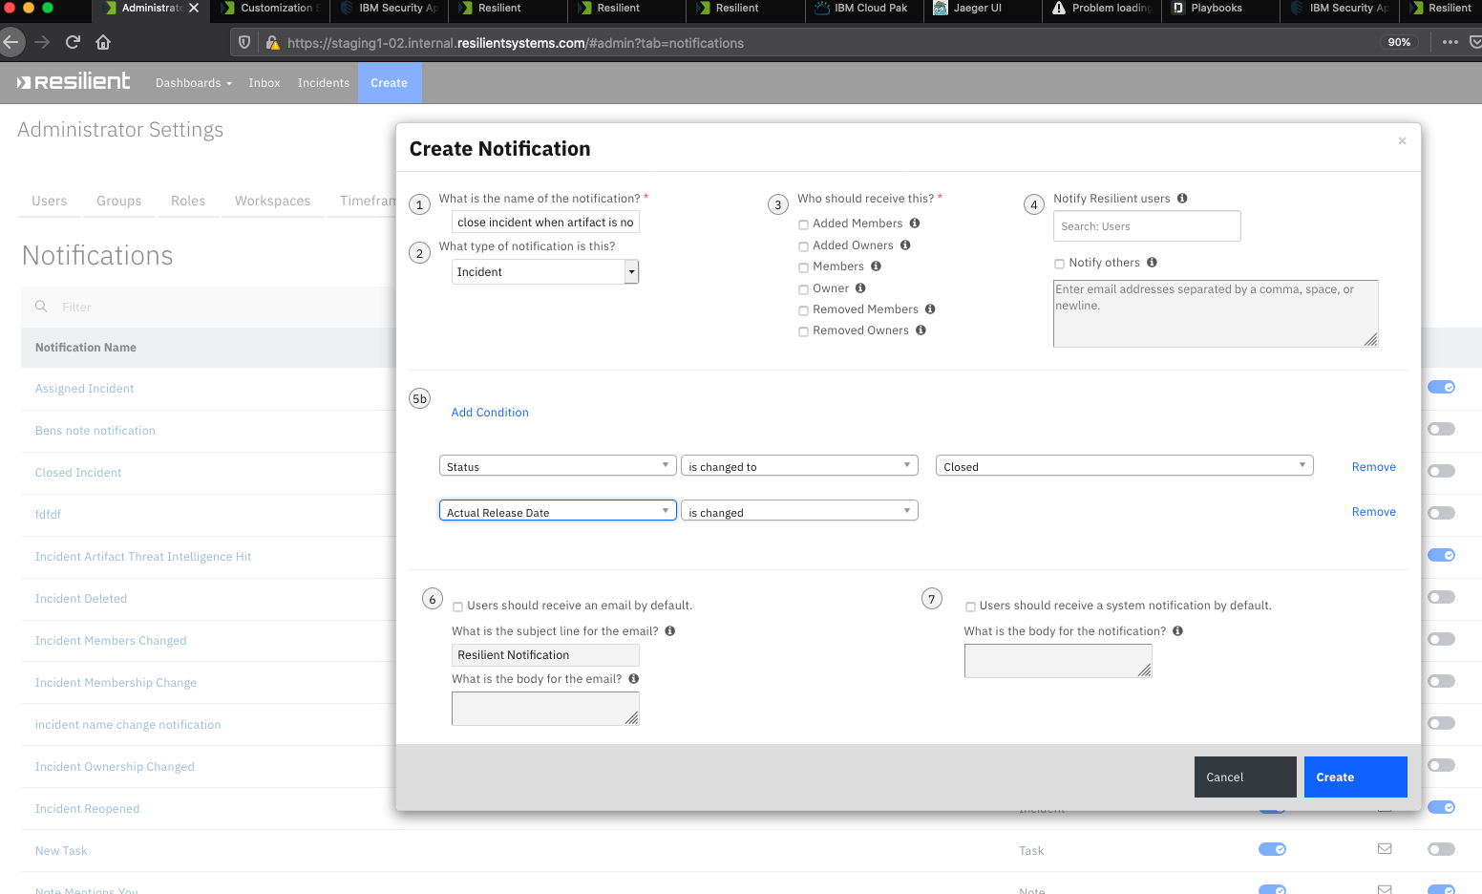Open the Closed value dropdown
The width and height of the screenshot is (1482, 894).
[x=1125, y=466]
